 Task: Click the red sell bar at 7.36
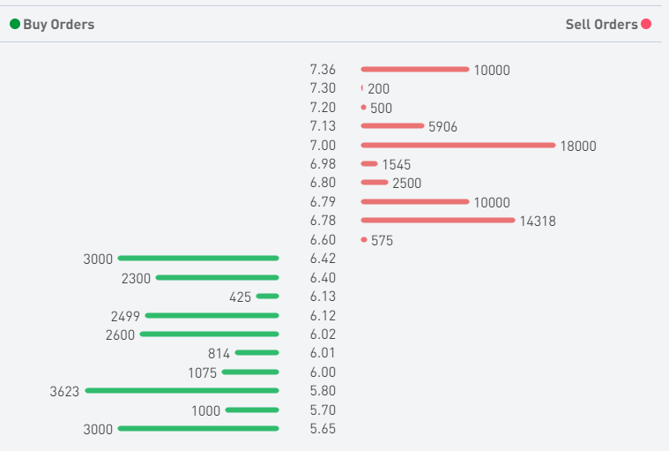coord(414,69)
